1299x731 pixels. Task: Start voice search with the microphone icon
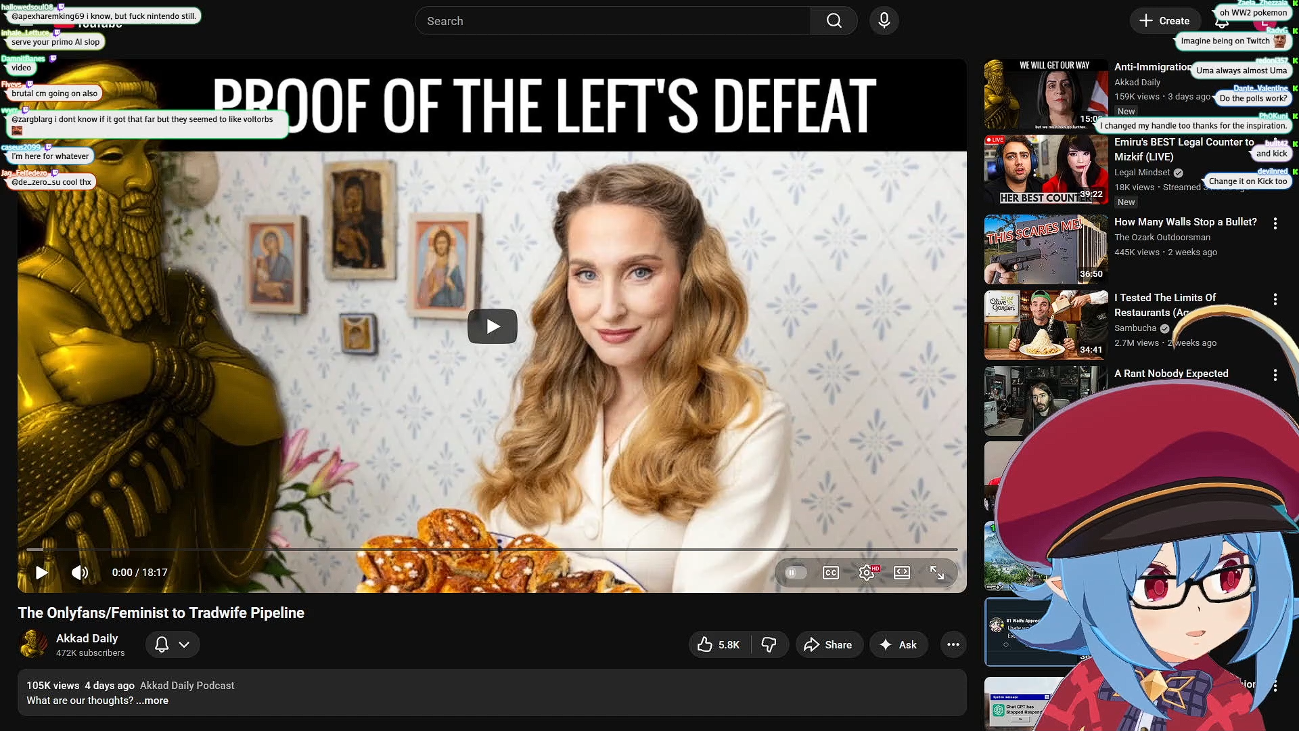(x=884, y=21)
